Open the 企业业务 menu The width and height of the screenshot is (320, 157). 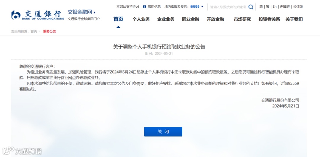(x=166, y=19)
